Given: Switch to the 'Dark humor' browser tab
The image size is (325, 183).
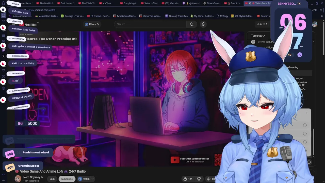Looking at the screenshot, I should pos(66,3).
